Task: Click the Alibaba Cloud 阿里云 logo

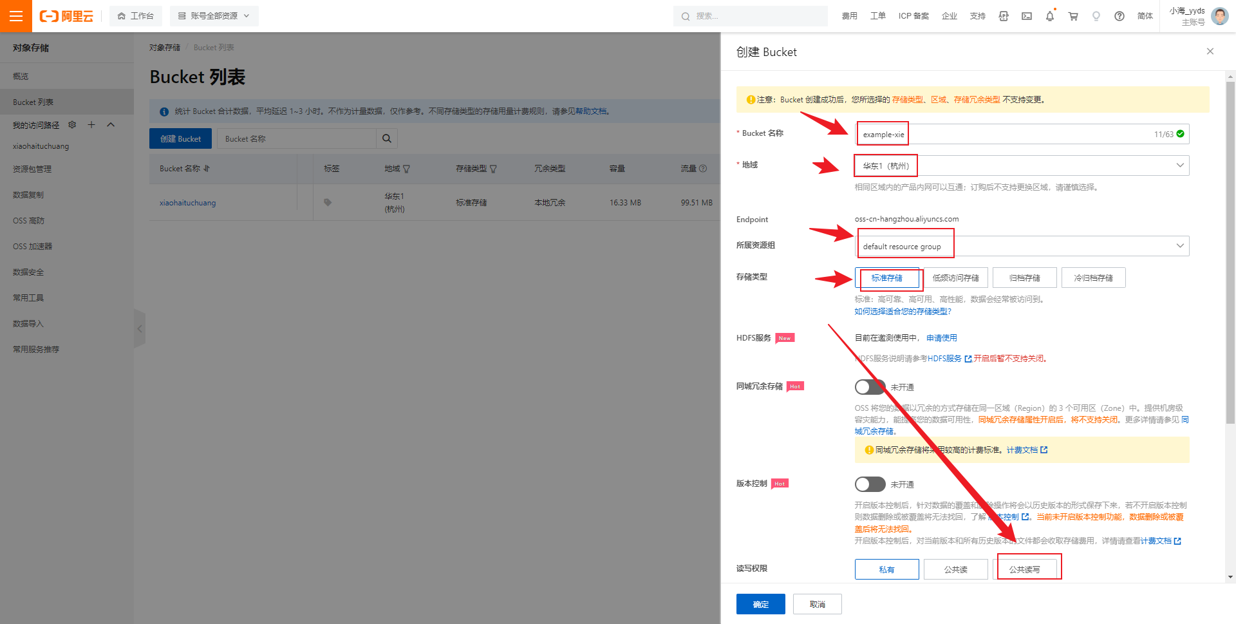Action: pos(66,16)
